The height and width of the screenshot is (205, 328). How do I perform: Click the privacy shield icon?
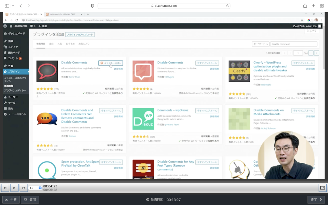click(x=92, y=6)
